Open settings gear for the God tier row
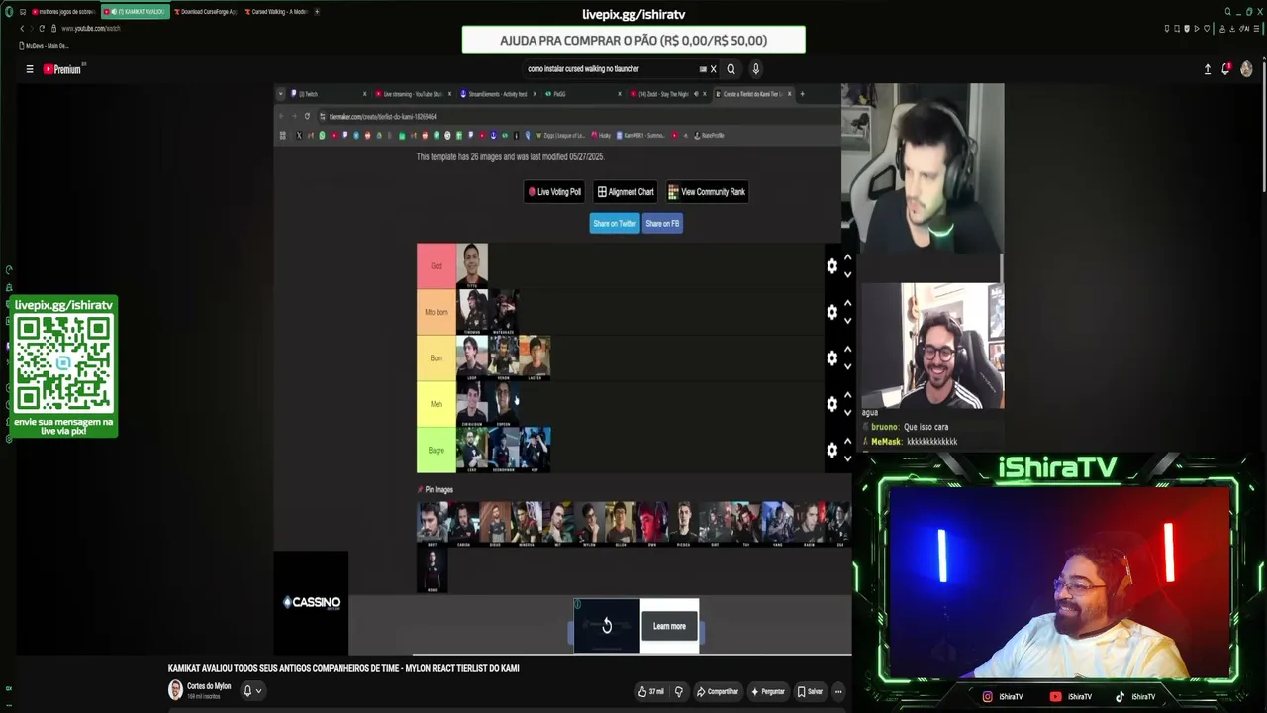This screenshot has width=1267, height=713. point(831,266)
